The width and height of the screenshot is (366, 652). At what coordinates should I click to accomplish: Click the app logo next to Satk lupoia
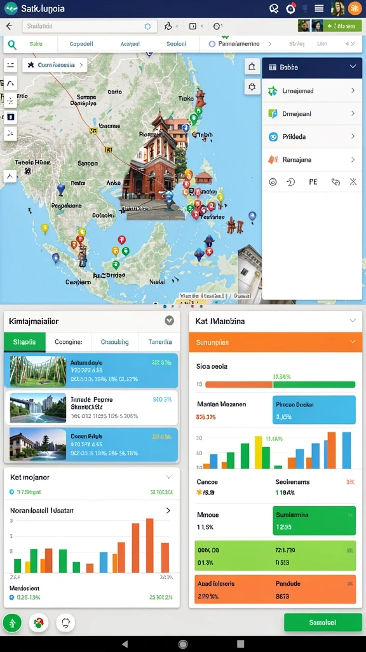click(x=11, y=8)
